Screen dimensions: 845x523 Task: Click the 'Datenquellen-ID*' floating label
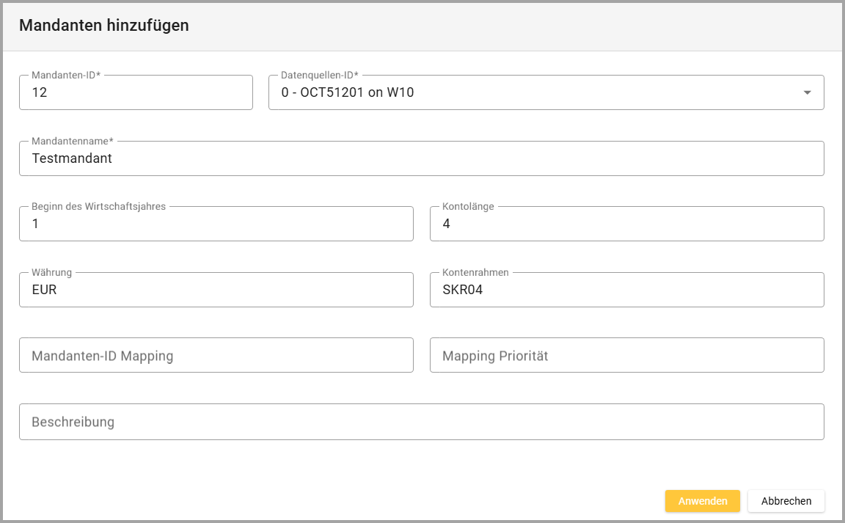pyautogui.click(x=320, y=75)
